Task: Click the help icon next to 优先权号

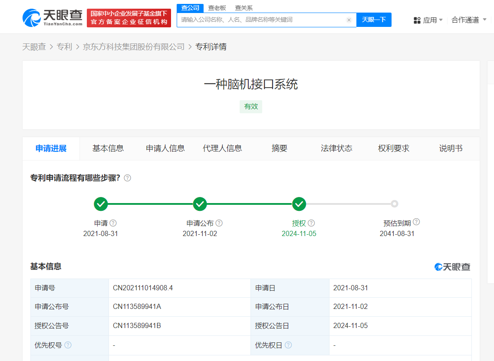Action: (68, 345)
